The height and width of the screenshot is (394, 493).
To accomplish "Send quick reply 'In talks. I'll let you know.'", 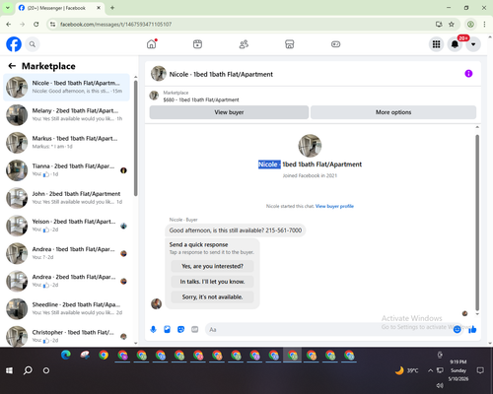I will 212,282.
